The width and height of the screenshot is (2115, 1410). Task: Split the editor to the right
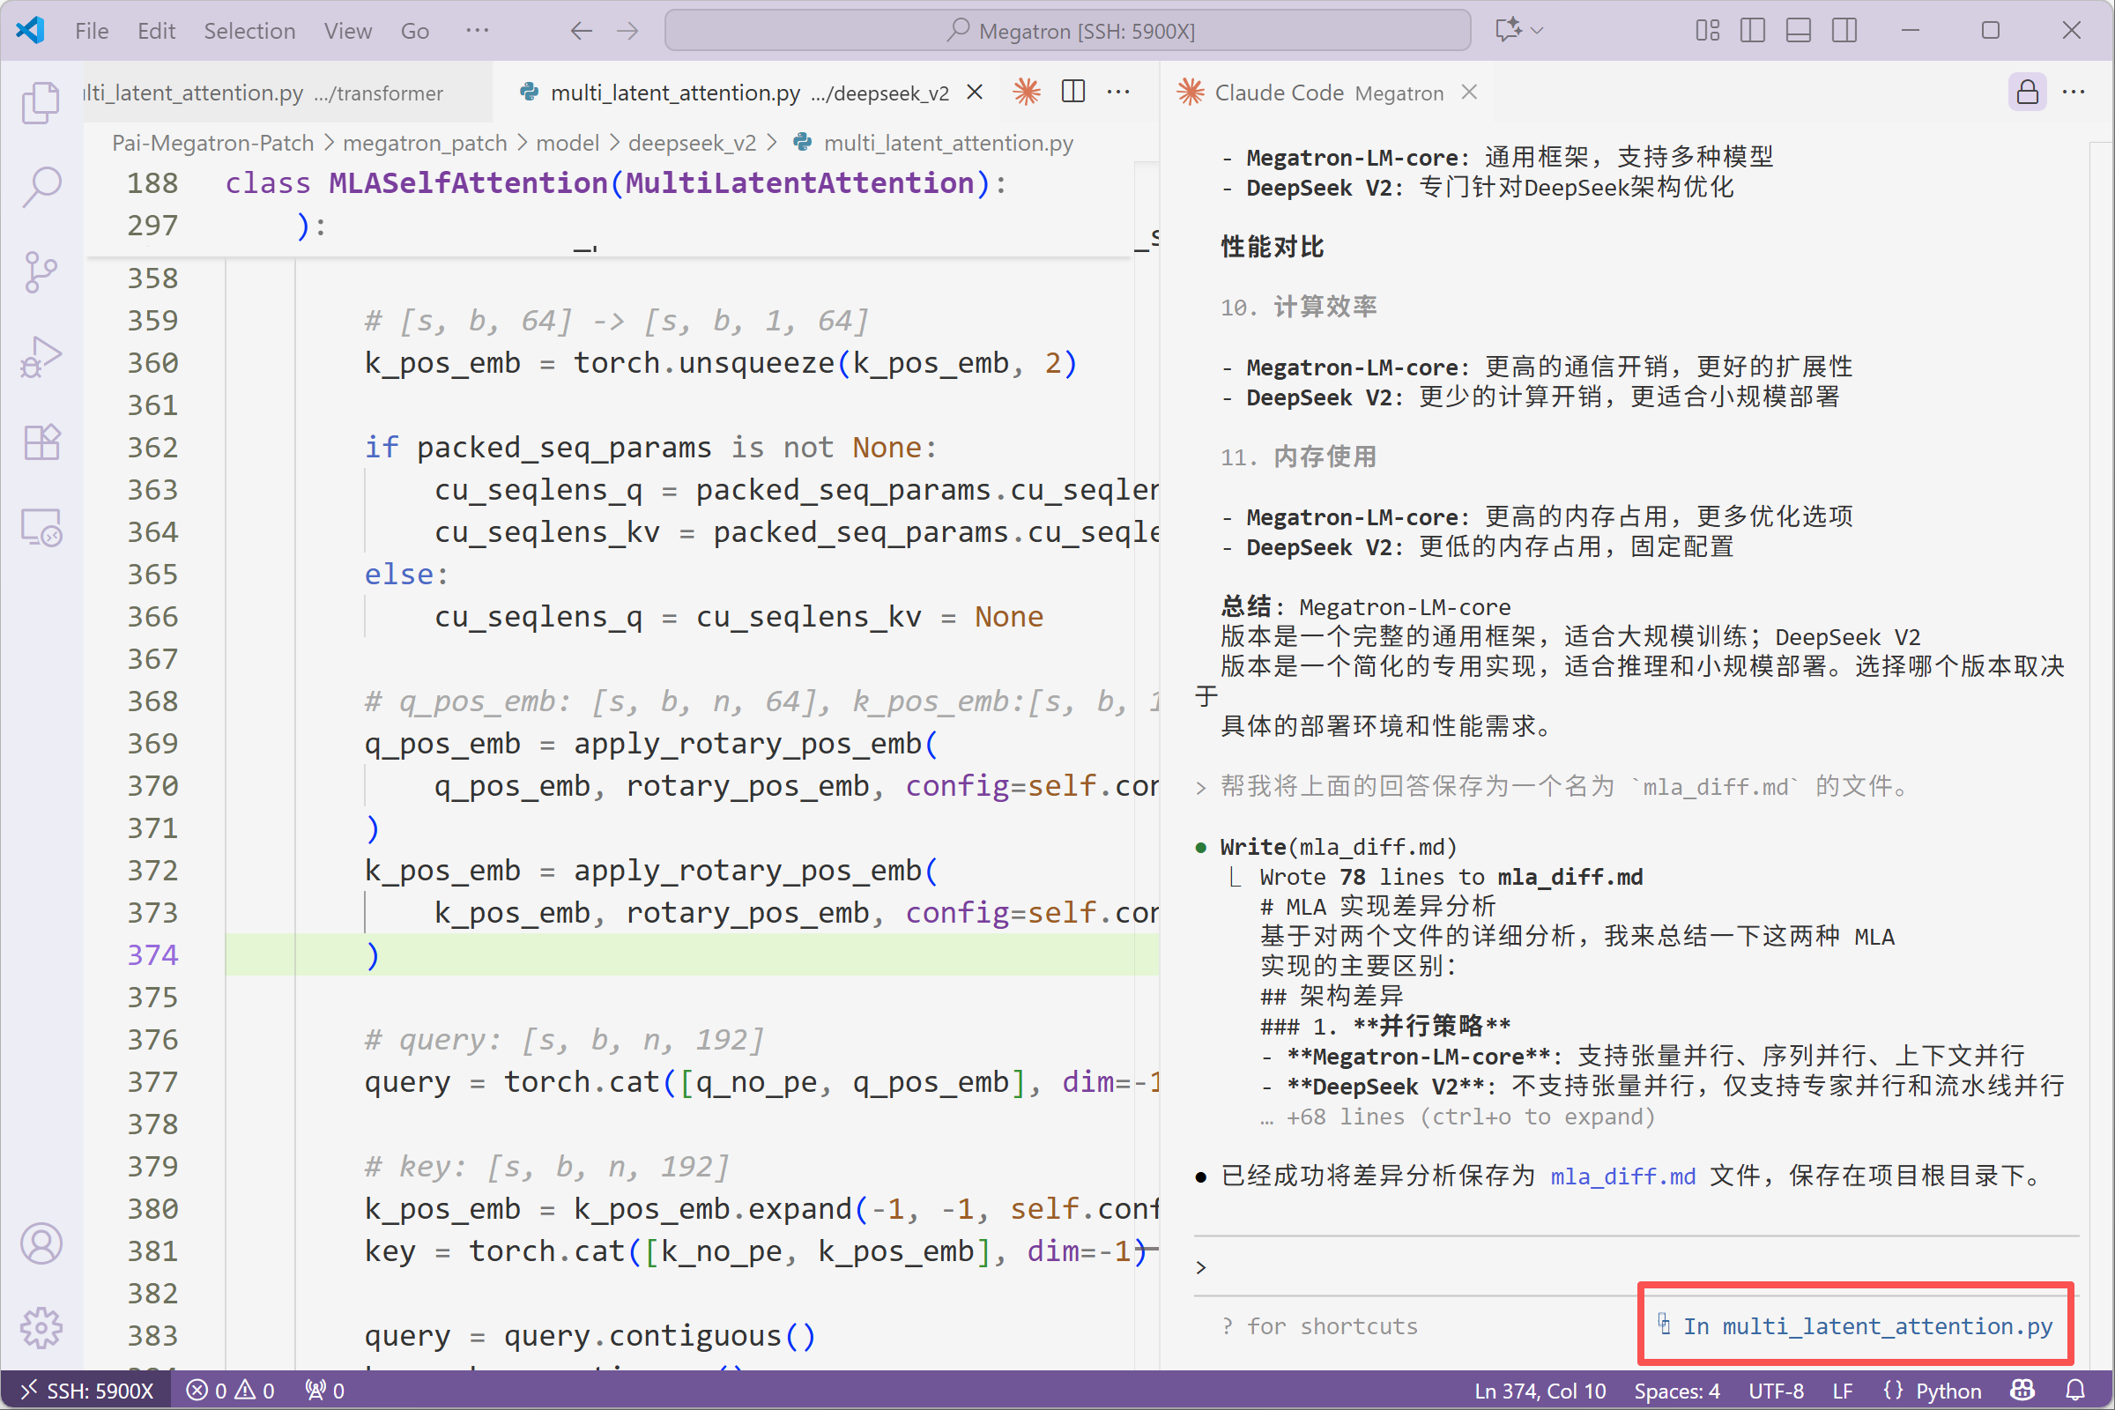click(x=1072, y=92)
